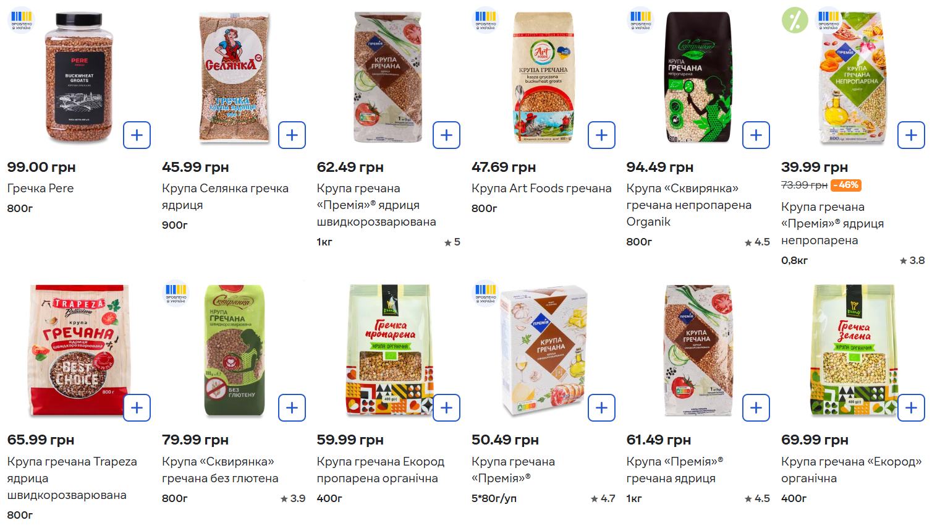Click the Pere buckwheat jar image
940x528 pixels.
pos(79,77)
